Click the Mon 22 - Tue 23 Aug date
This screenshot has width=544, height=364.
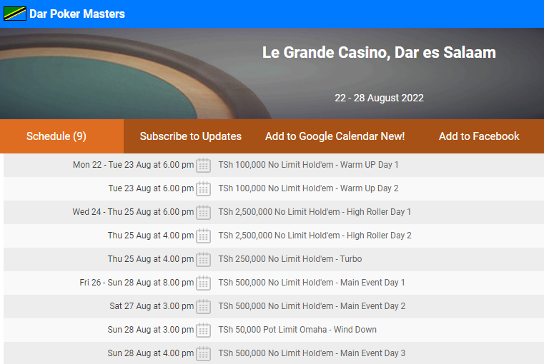(x=133, y=165)
